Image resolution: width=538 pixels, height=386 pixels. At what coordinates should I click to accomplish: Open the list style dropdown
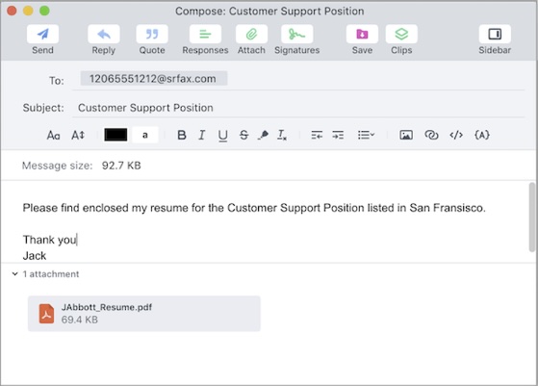[366, 135]
